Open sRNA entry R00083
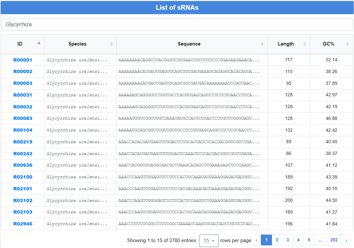354x248 pixels. pyautogui.click(x=23, y=118)
